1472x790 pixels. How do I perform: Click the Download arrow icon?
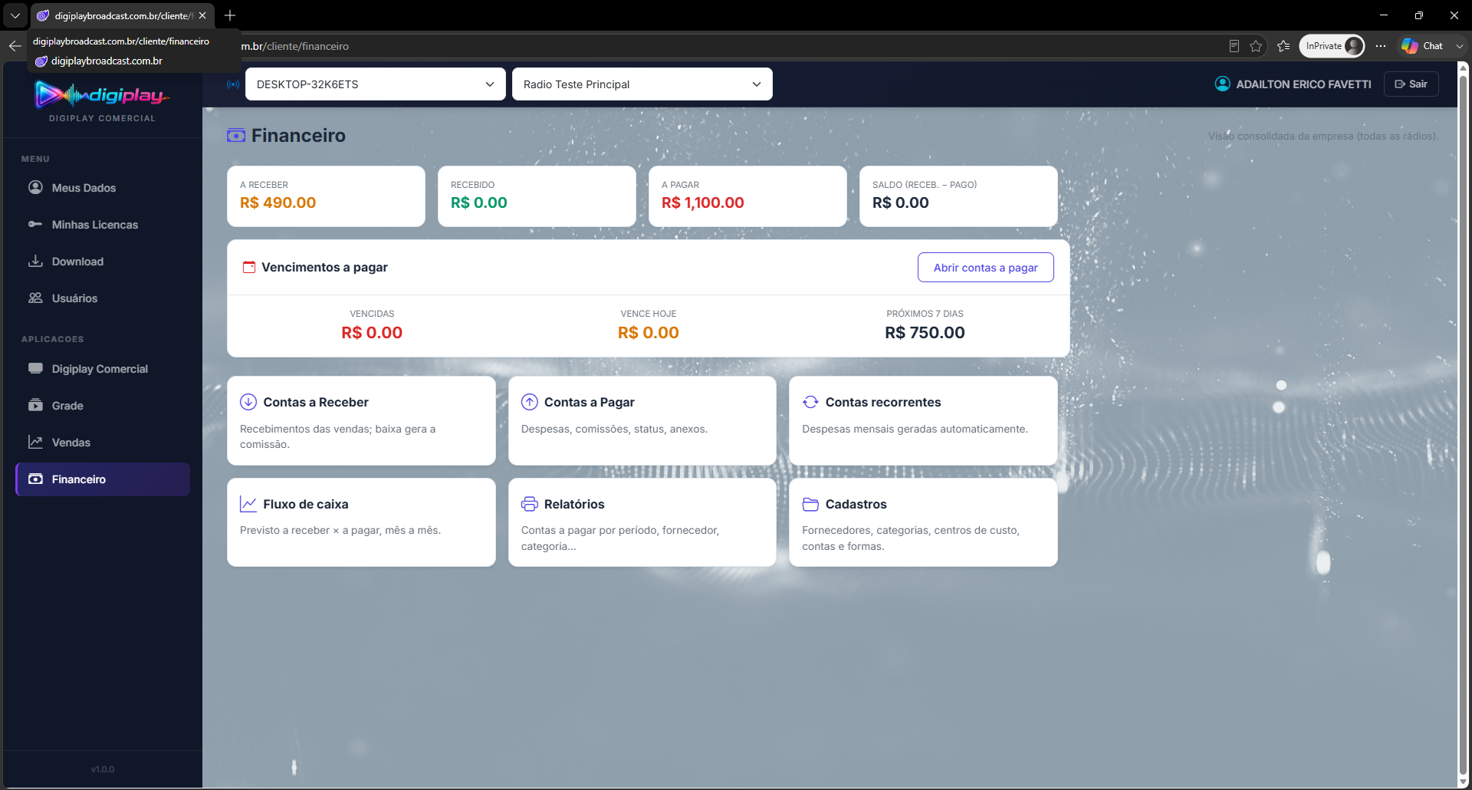point(35,261)
